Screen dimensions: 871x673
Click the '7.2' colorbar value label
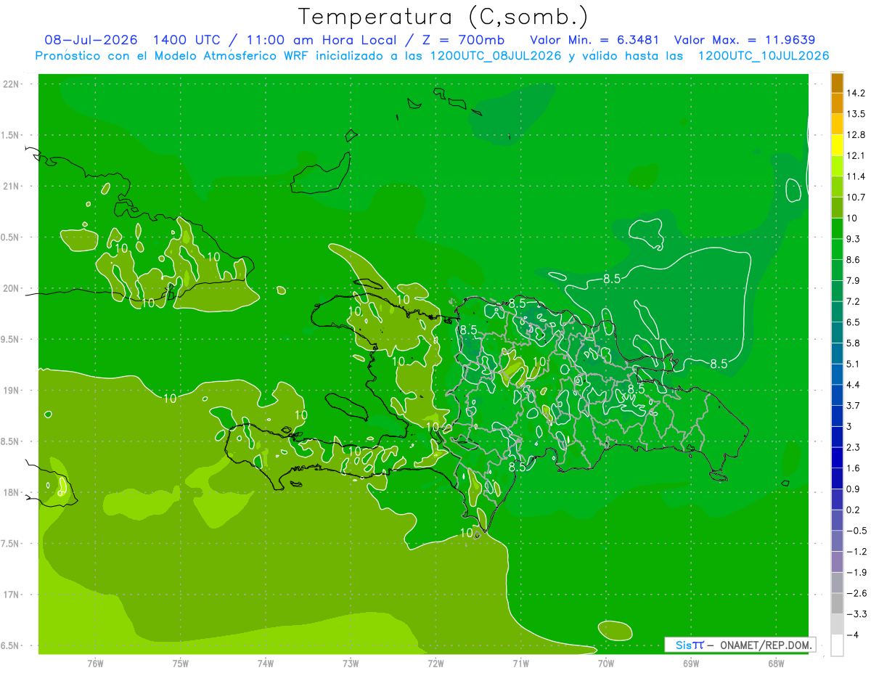(854, 301)
